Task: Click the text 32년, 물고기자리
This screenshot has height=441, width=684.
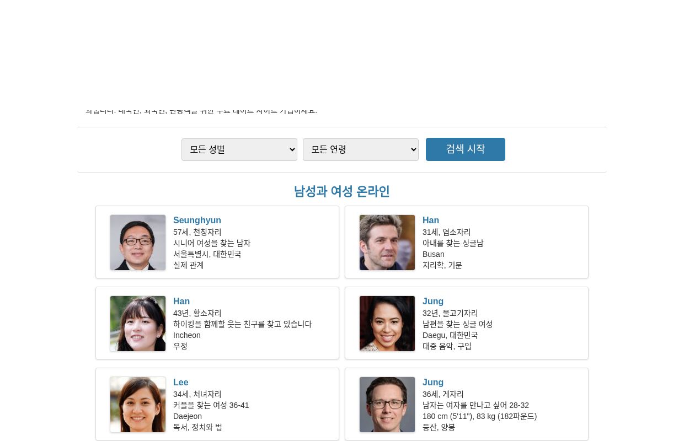Action: point(450,313)
